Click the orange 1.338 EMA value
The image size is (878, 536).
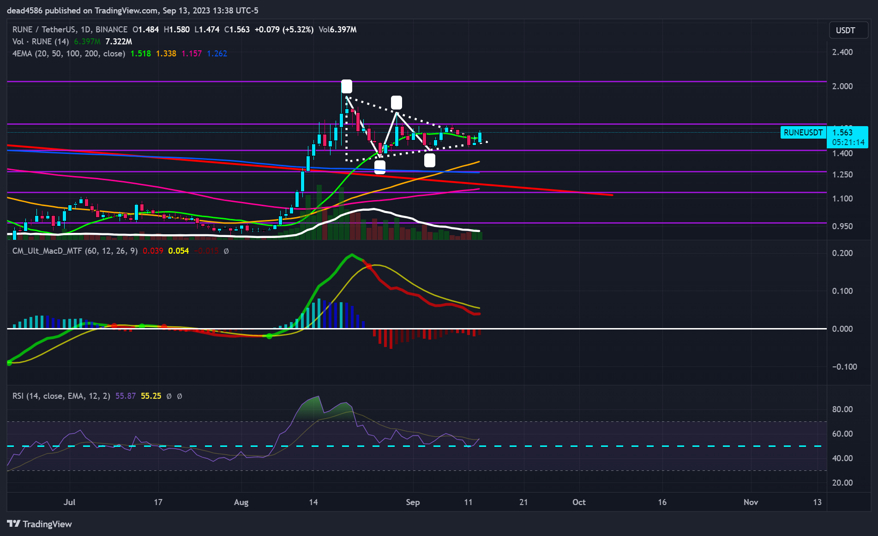pyautogui.click(x=166, y=54)
